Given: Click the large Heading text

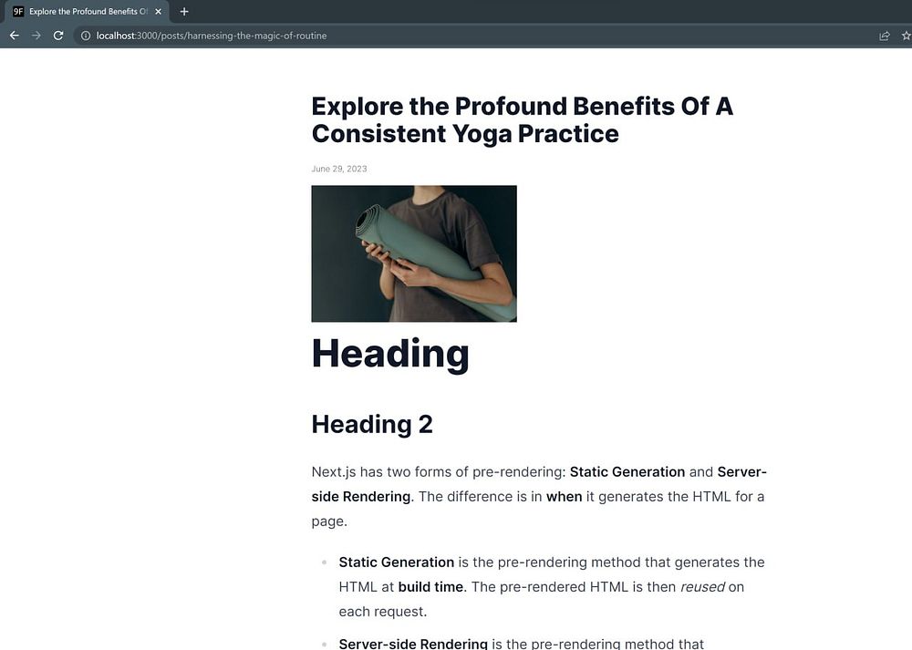Looking at the screenshot, I should pos(390,354).
